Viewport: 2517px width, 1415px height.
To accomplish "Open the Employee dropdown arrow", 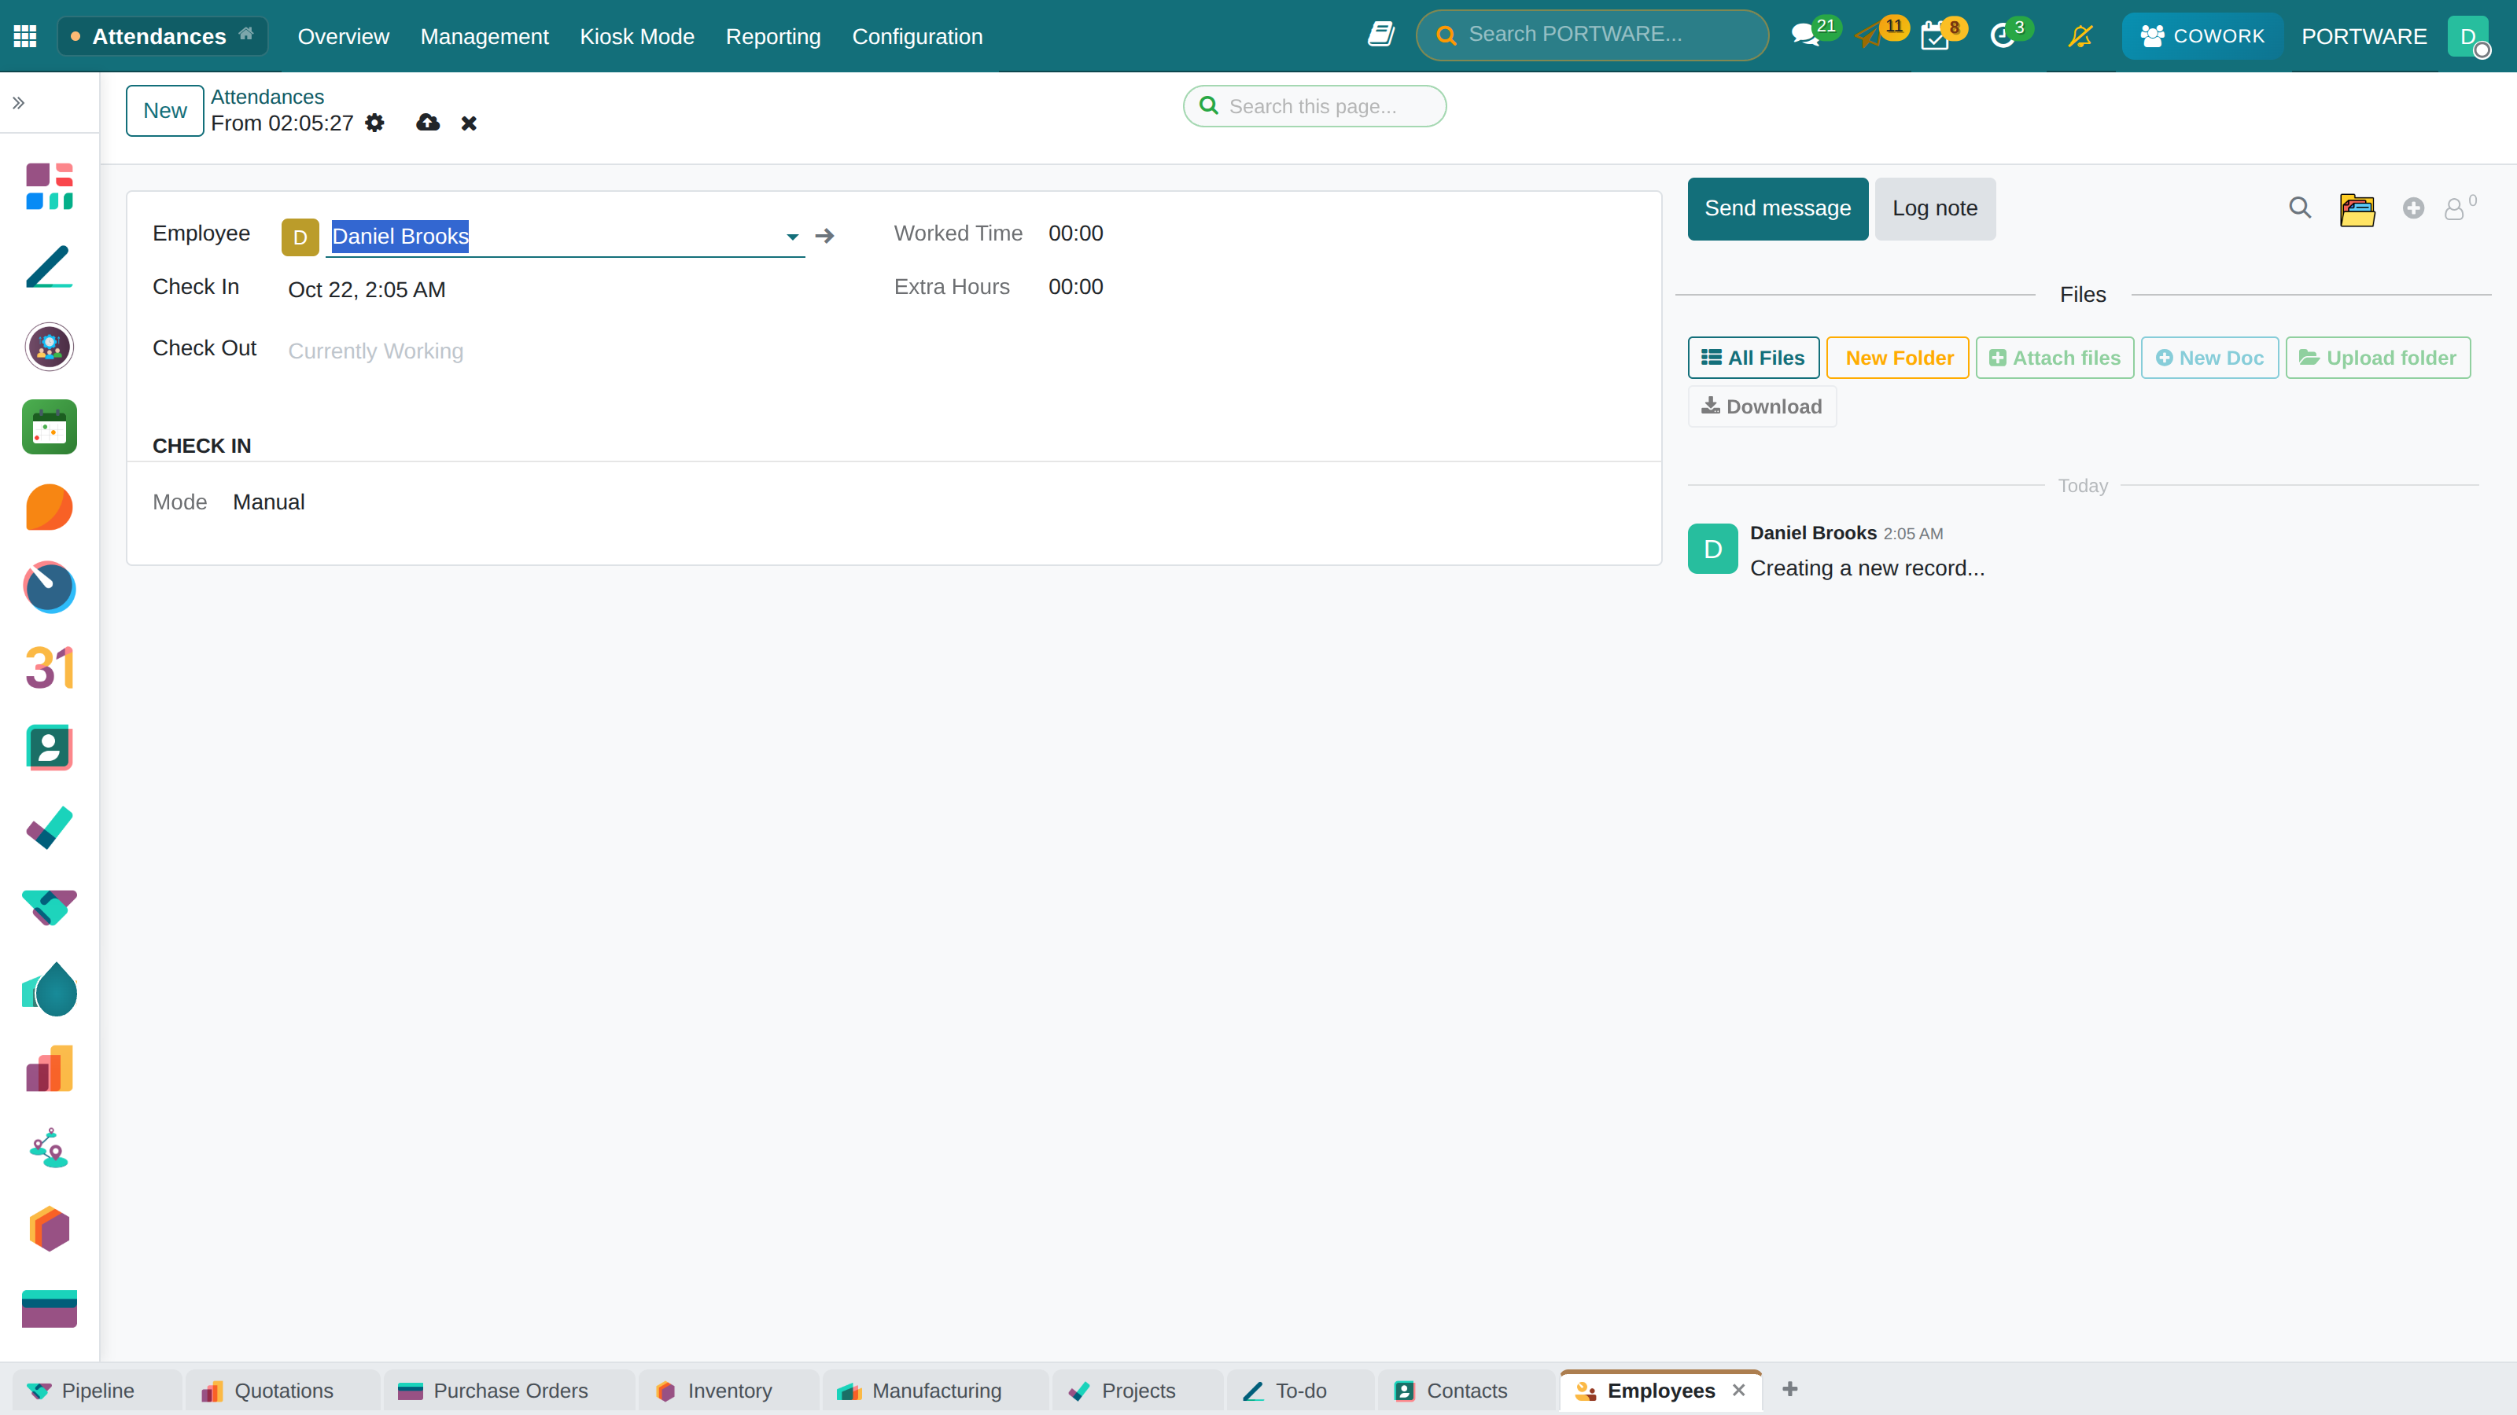I will pos(792,237).
